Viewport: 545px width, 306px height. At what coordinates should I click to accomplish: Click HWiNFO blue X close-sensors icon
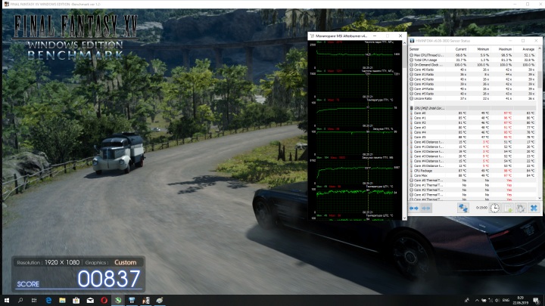pyautogui.click(x=534, y=208)
